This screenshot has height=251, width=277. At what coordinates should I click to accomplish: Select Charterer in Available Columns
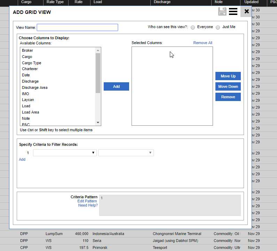(30, 69)
